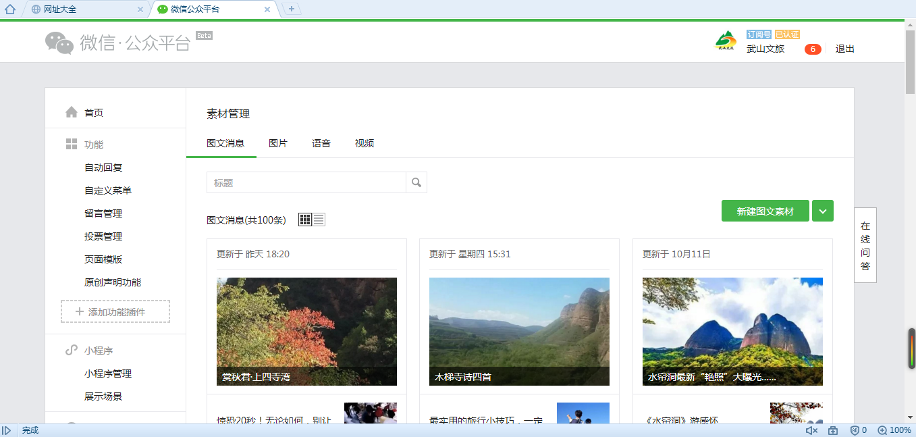Screen dimensions: 916x437
Task: Click the 功能 grid icon in sidebar
Action: 71,143
